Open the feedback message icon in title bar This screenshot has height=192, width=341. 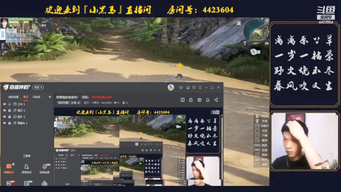[181, 87]
